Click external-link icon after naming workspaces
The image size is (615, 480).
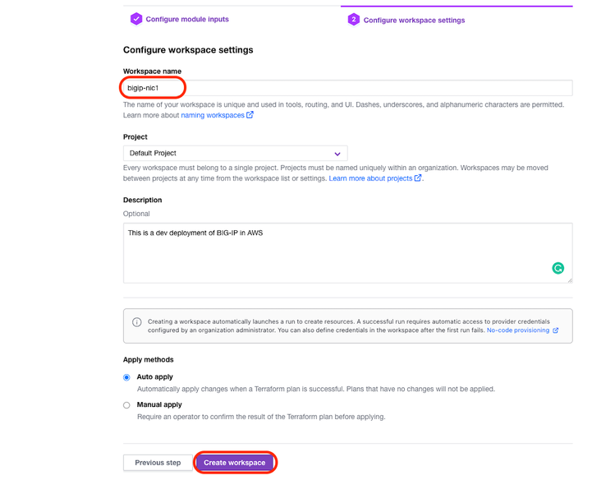250,115
